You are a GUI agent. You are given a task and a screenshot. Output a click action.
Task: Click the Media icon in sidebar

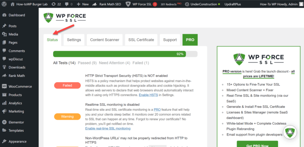[5, 34]
